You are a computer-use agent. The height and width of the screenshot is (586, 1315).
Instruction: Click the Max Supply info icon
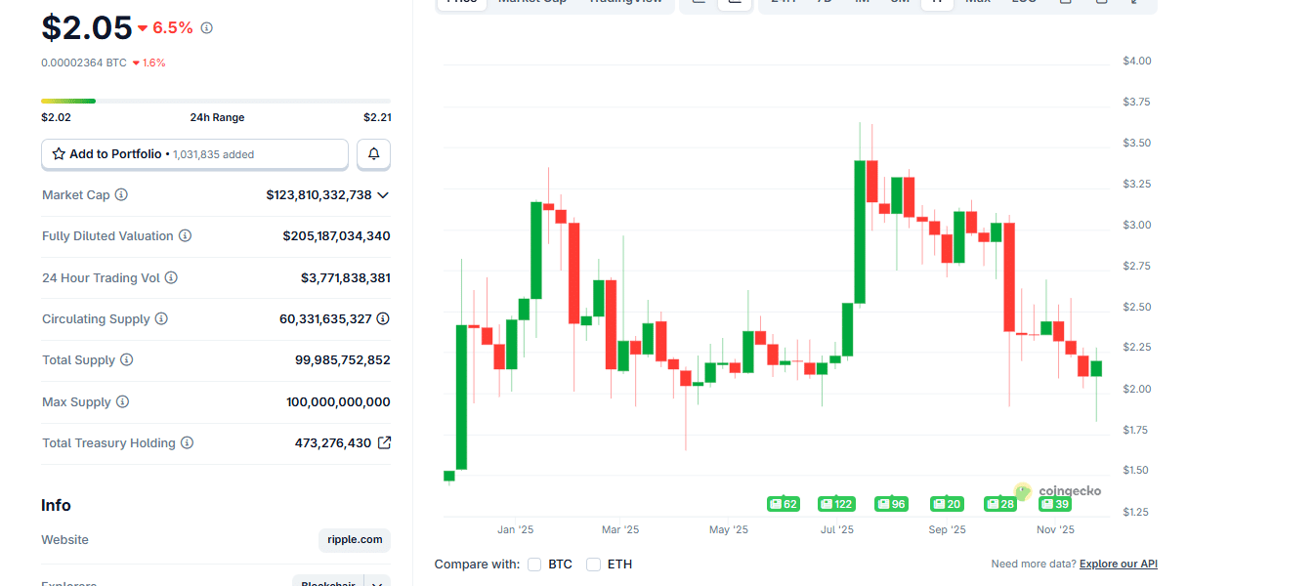click(122, 402)
